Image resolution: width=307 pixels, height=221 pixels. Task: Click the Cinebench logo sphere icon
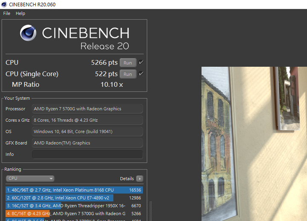28,33
